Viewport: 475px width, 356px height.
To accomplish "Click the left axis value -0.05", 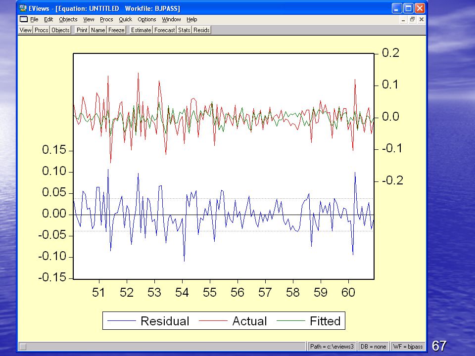I will pos(52,234).
